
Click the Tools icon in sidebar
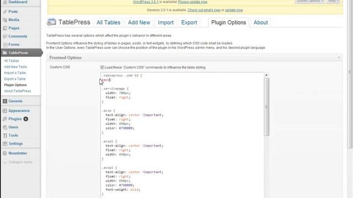coord(5,135)
